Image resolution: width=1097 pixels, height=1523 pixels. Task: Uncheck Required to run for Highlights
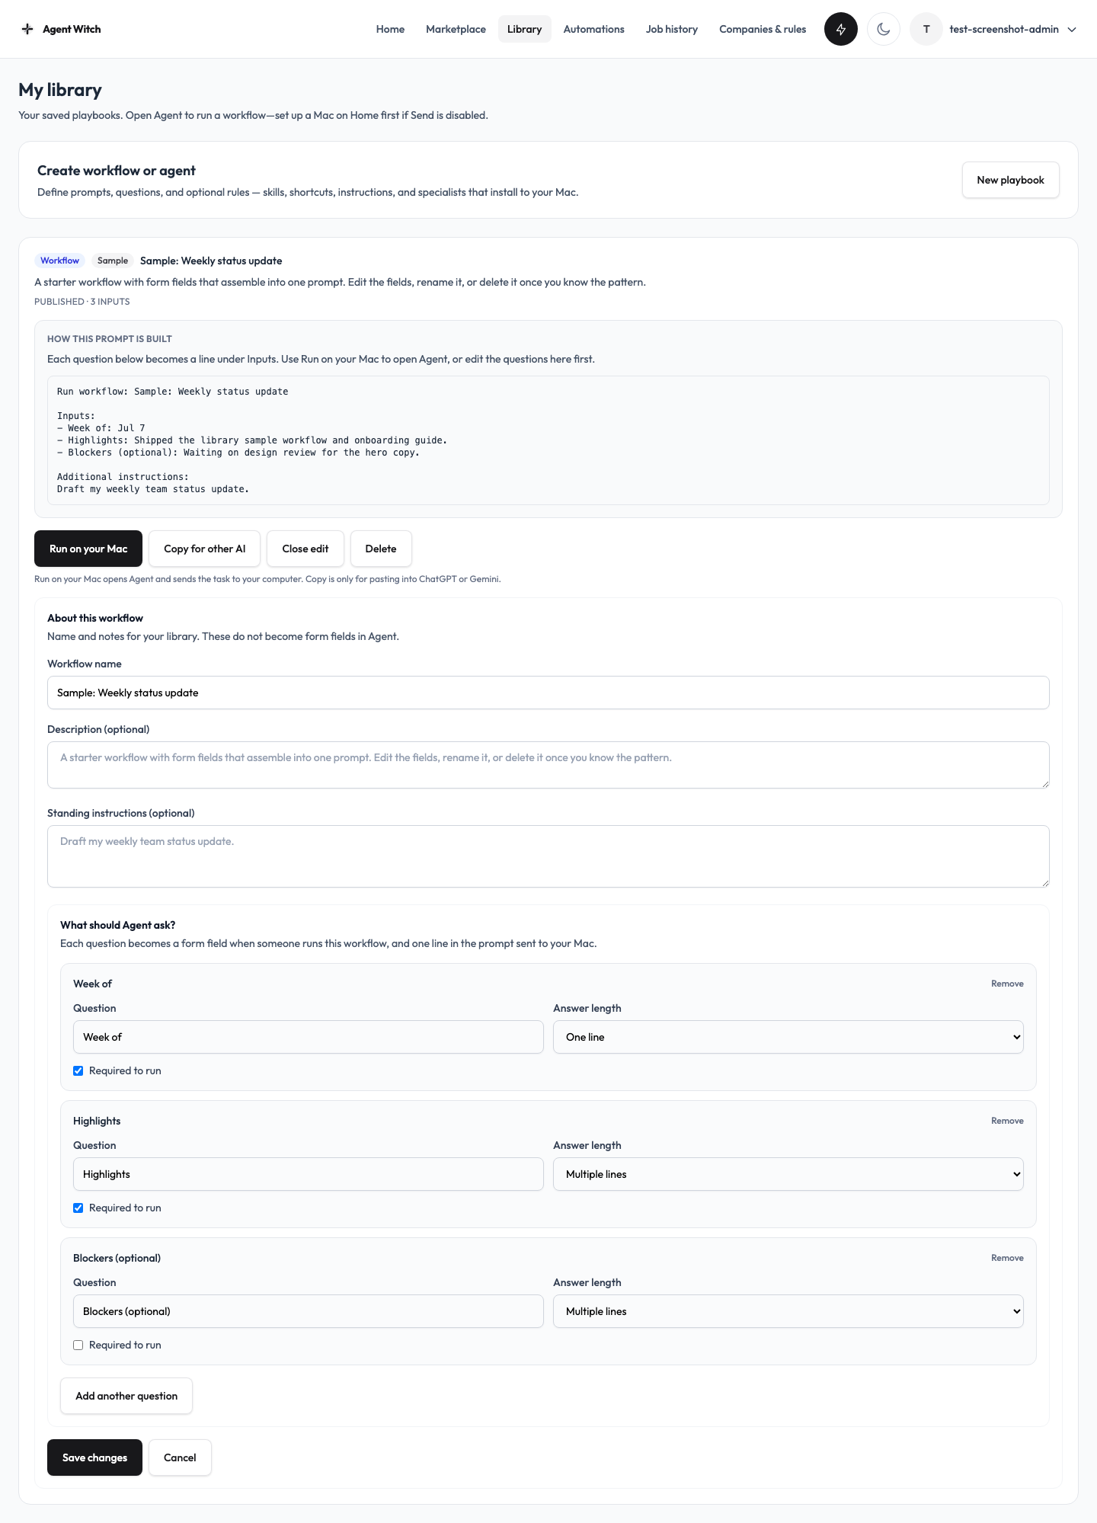point(78,1208)
